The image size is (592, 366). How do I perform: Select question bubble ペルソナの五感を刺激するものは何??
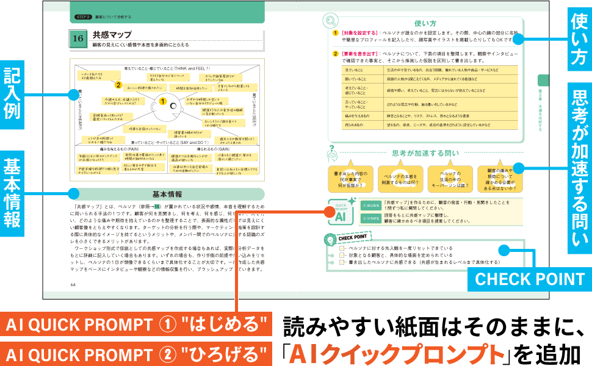tap(400, 179)
